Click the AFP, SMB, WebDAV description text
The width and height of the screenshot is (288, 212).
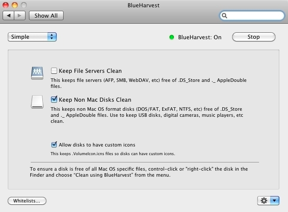(x=149, y=83)
